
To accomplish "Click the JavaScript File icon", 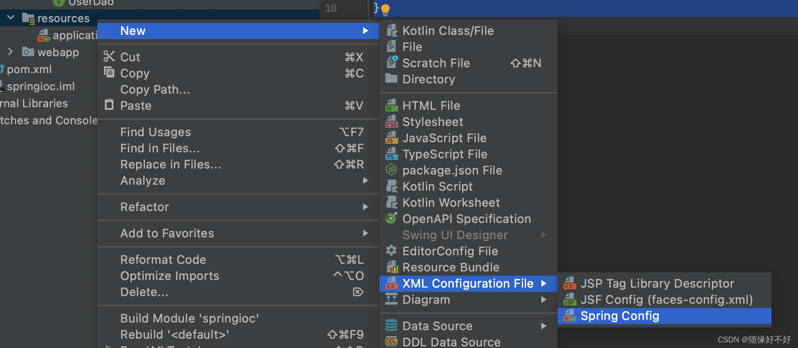I will (x=391, y=137).
